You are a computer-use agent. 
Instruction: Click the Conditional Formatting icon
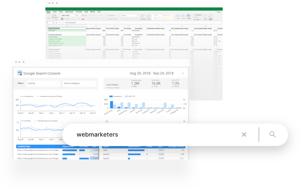143,16
